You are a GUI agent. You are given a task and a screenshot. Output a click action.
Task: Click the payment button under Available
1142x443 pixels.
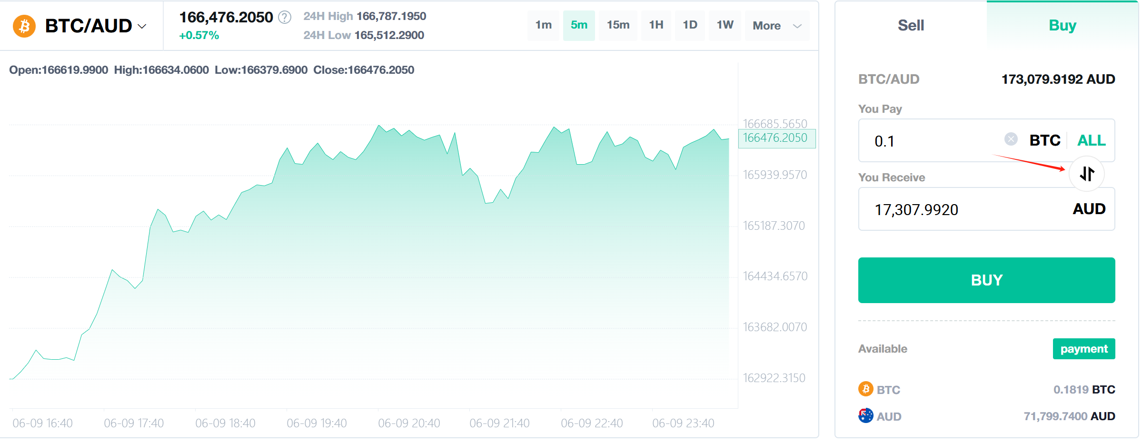(1084, 348)
